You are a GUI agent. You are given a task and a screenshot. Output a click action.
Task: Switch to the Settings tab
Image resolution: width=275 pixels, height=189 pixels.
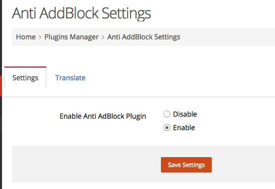click(25, 78)
